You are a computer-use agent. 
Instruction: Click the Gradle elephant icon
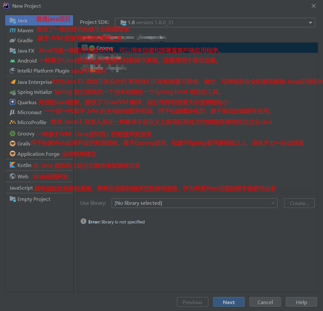click(x=13, y=40)
